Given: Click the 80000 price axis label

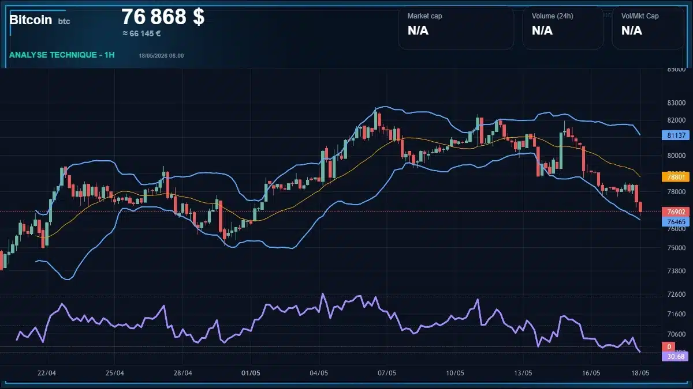Looking at the screenshot, I should pyautogui.click(x=676, y=156).
